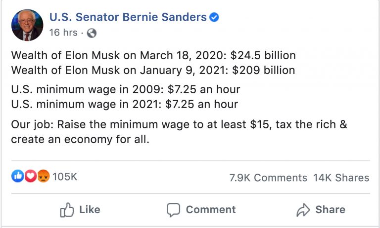View the 14K Shares list
This screenshot has width=380, height=228.
341,178
